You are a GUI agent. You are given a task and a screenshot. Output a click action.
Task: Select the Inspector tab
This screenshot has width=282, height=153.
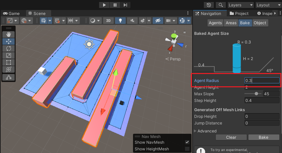coord(265,14)
